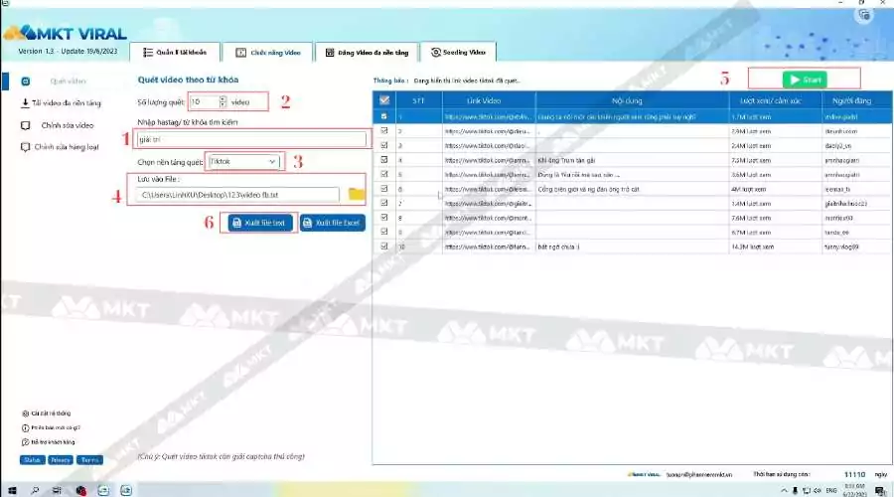Open the red-black app on the taskbar
The width and height of the screenshot is (894, 497).
click(80, 490)
